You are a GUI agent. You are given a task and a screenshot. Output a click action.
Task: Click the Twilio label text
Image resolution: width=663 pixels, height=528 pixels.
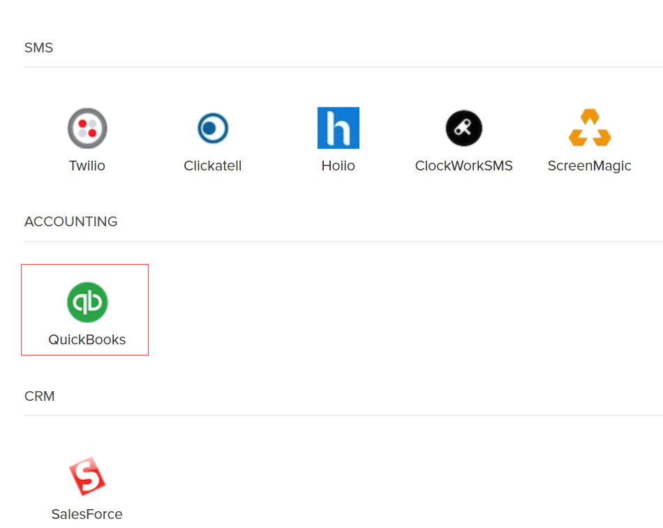tap(87, 166)
